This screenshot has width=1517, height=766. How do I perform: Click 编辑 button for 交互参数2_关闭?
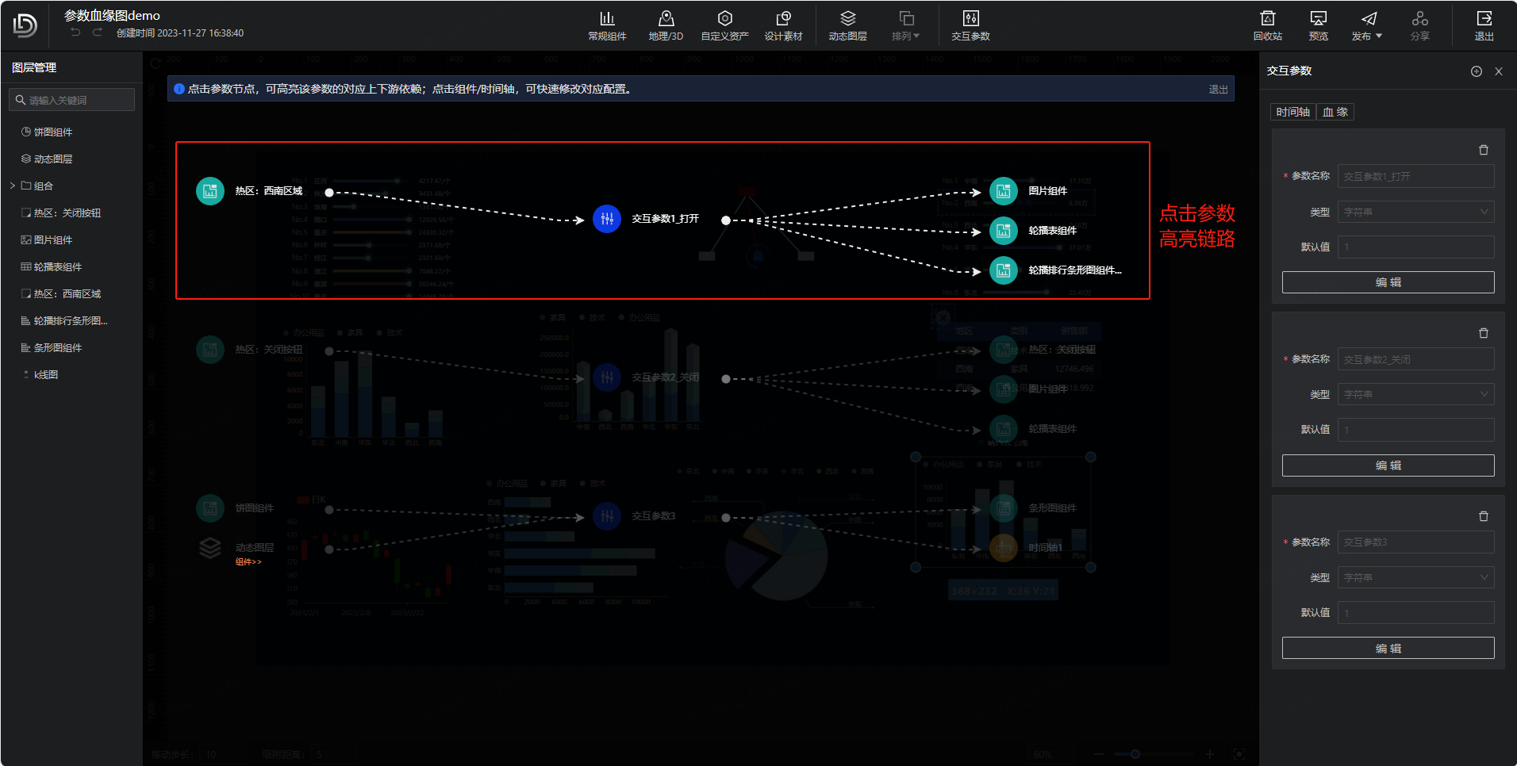1388,465
